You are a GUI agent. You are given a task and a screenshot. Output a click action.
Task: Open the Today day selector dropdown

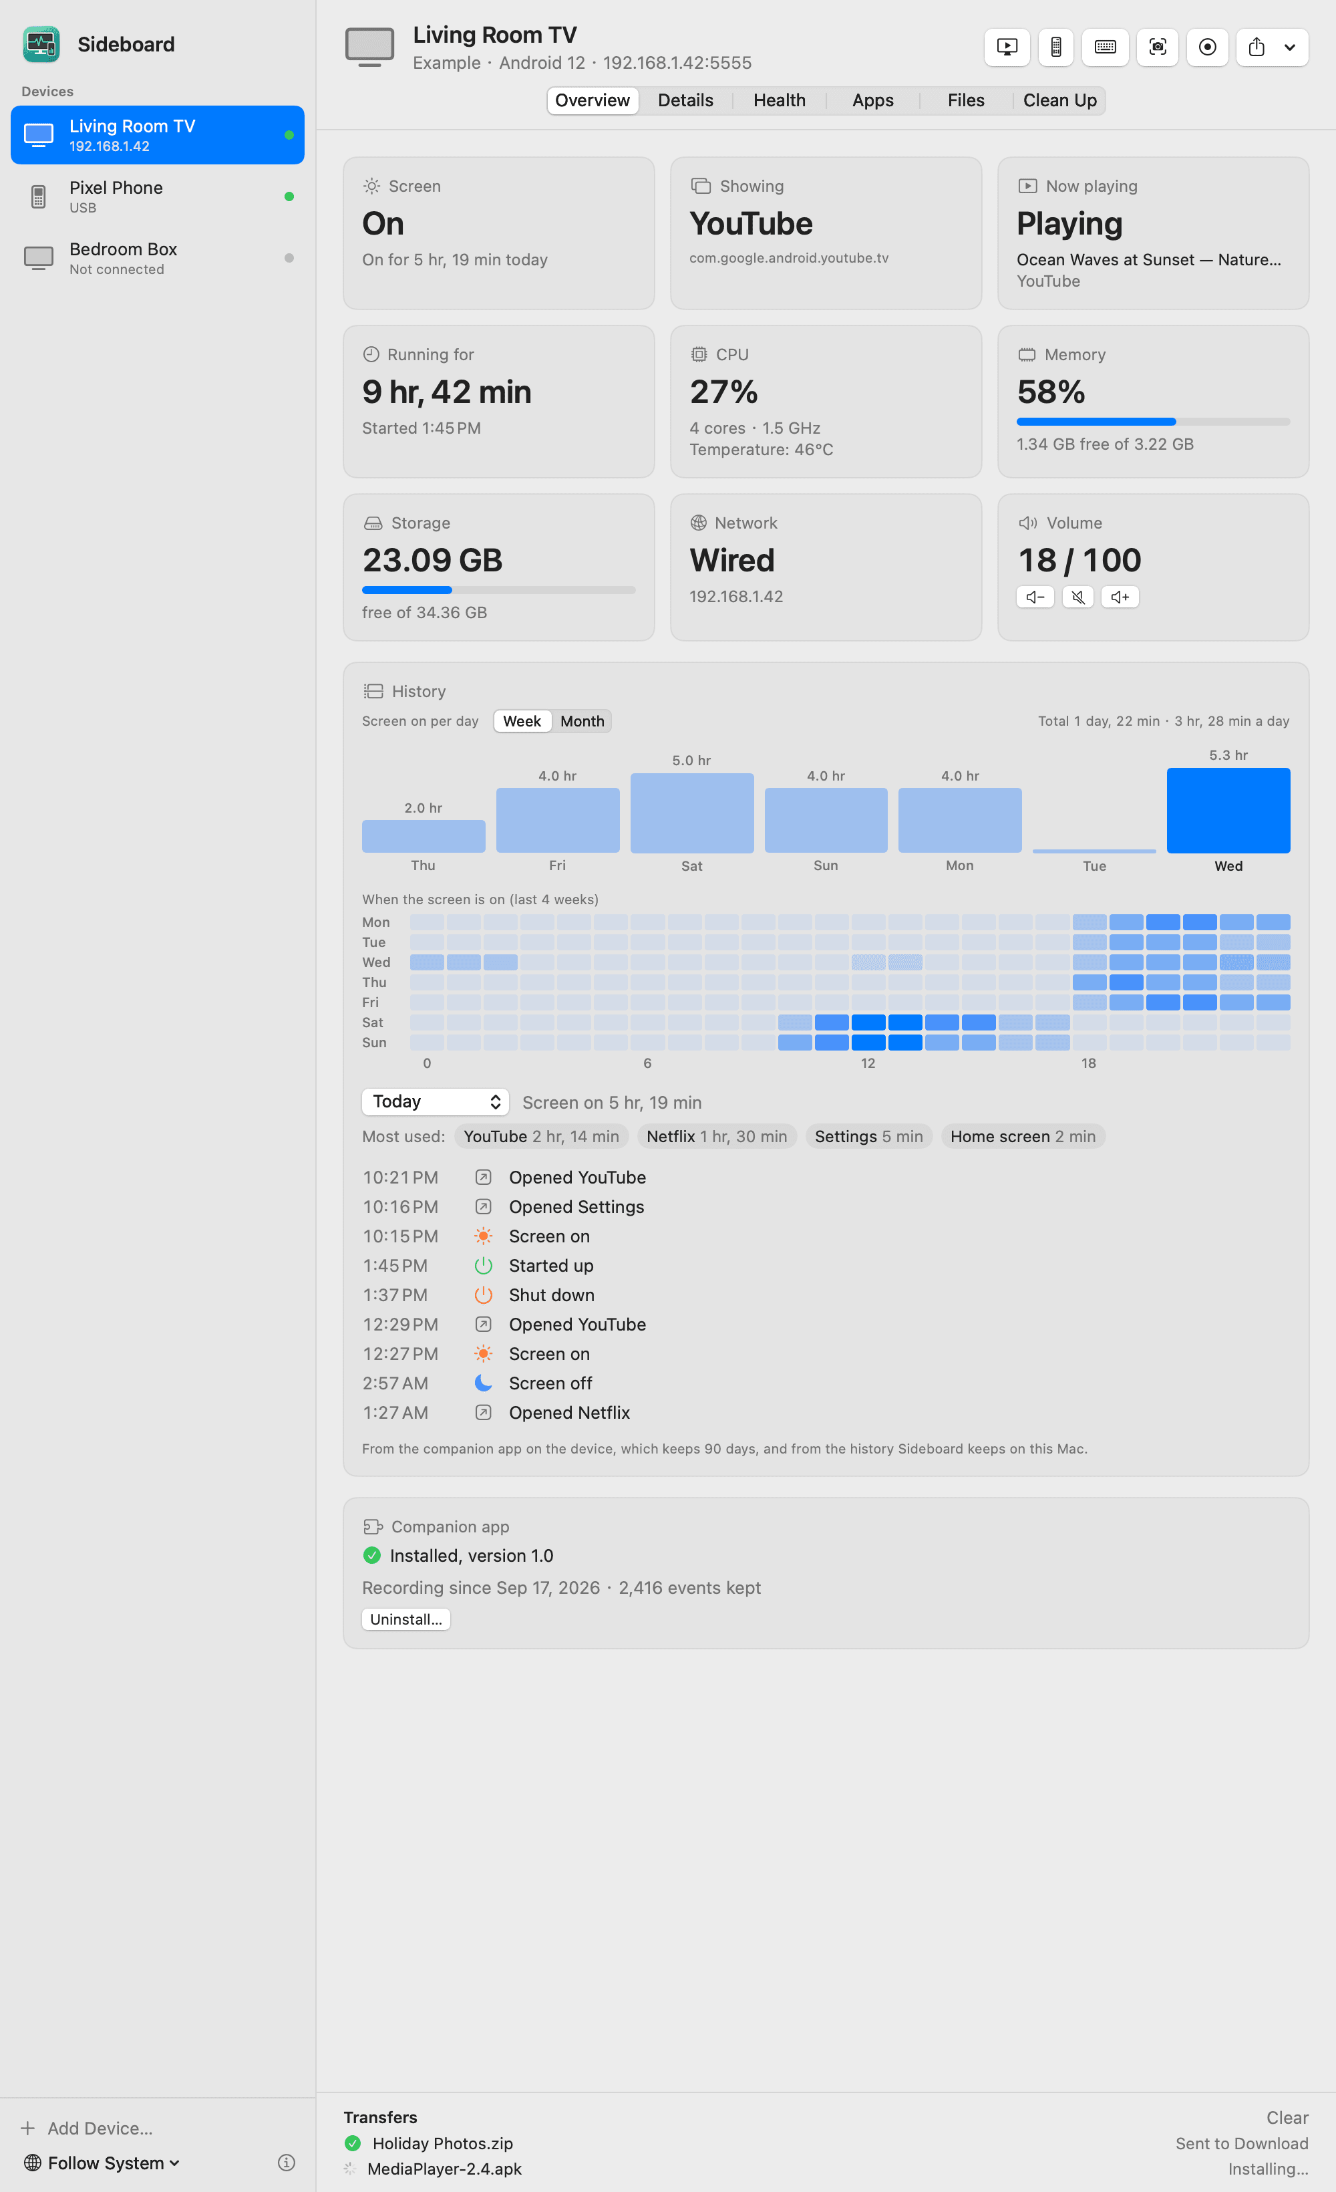(x=436, y=1101)
